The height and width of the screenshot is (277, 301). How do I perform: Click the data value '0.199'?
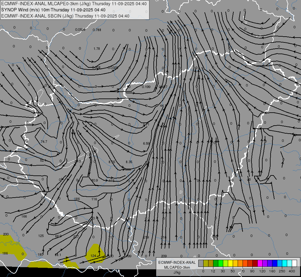click(x=146, y=87)
